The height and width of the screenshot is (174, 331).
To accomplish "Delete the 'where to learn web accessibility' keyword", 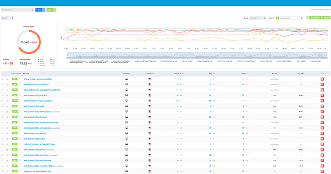I will [x=322, y=79].
